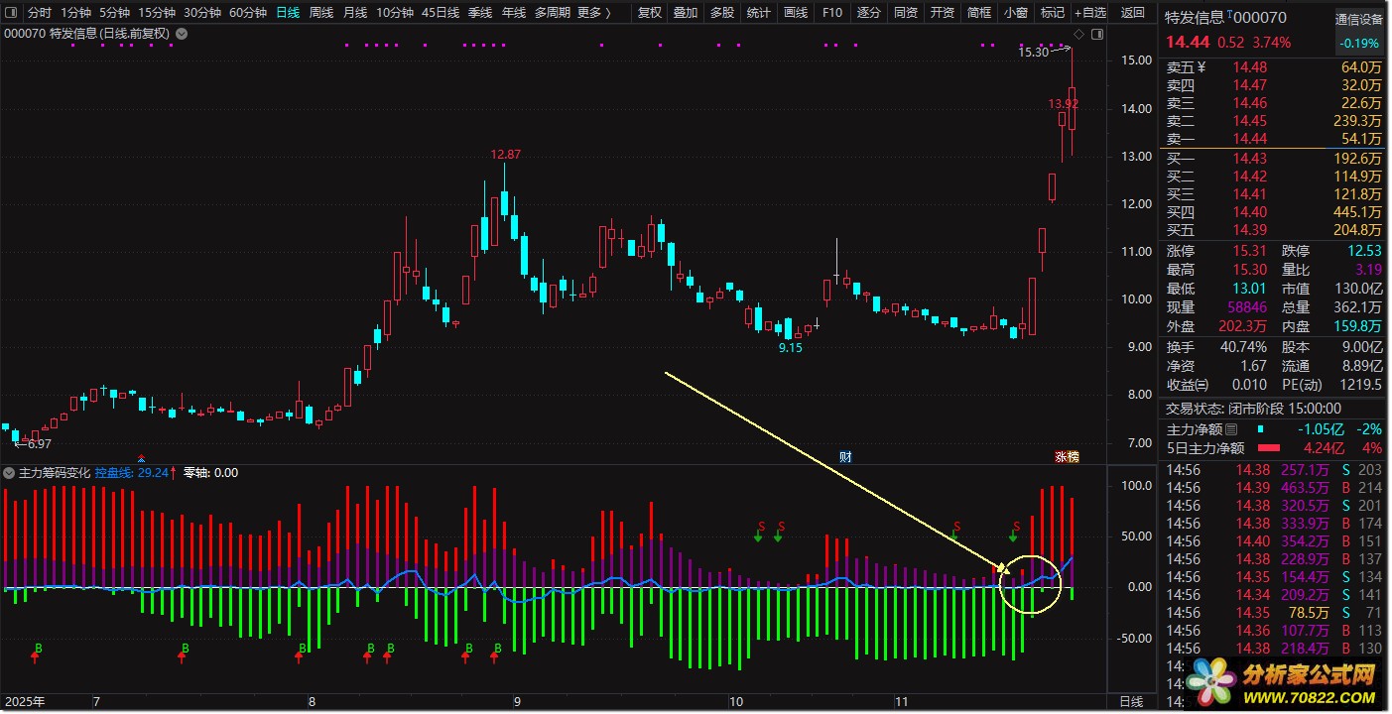Click the 9.15 low price label
This screenshot has height=714, width=1392.
(x=790, y=348)
